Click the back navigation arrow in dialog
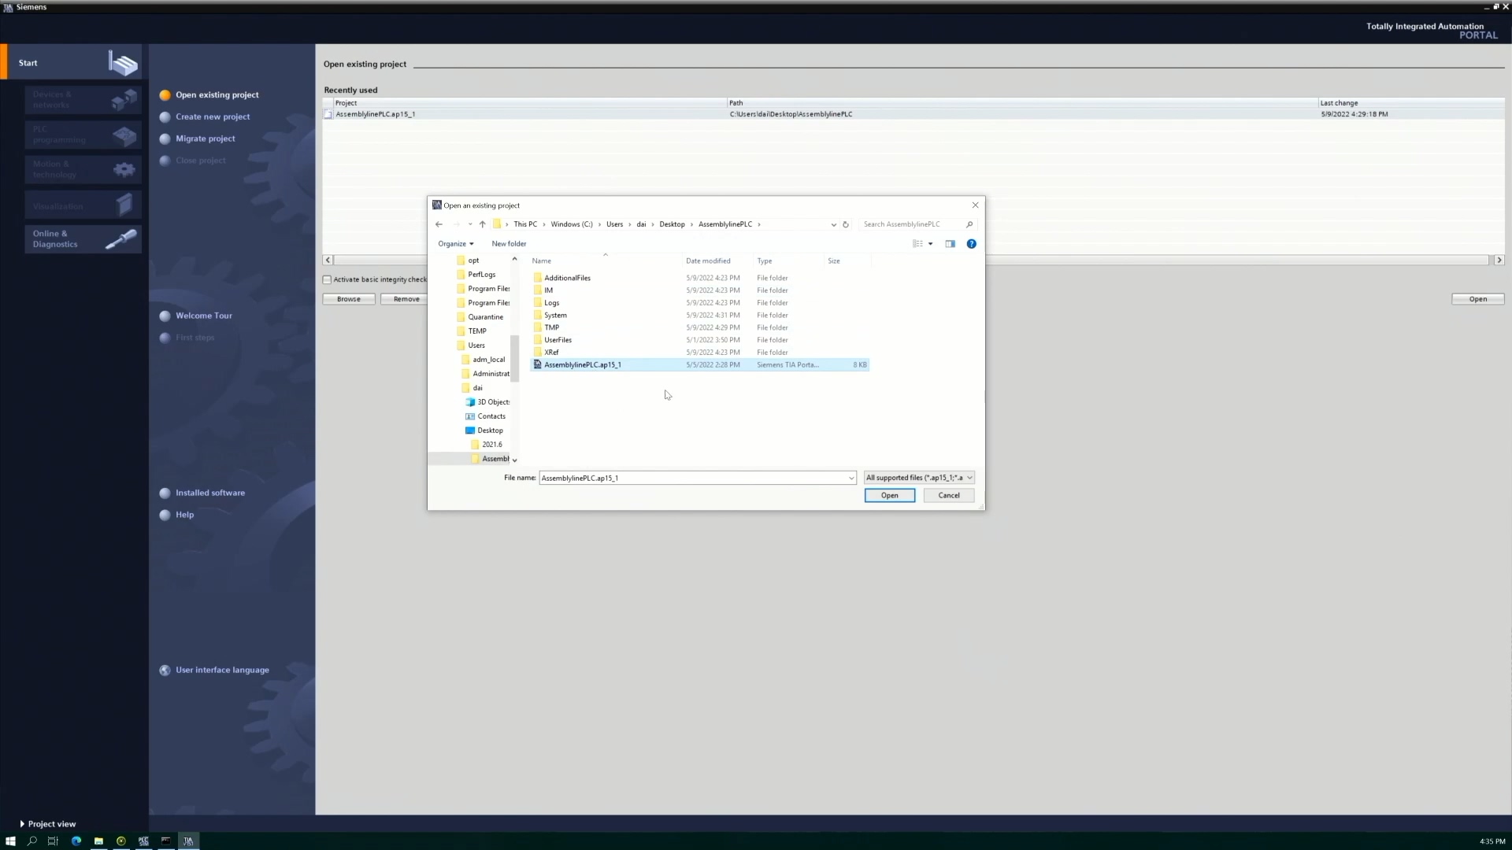The image size is (1512, 850). tap(439, 224)
